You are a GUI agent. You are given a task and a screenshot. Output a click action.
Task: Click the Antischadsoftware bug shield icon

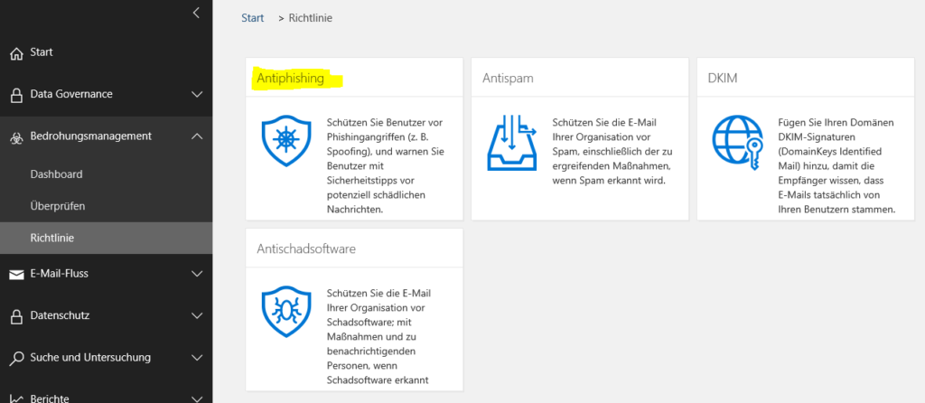[x=286, y=311]
